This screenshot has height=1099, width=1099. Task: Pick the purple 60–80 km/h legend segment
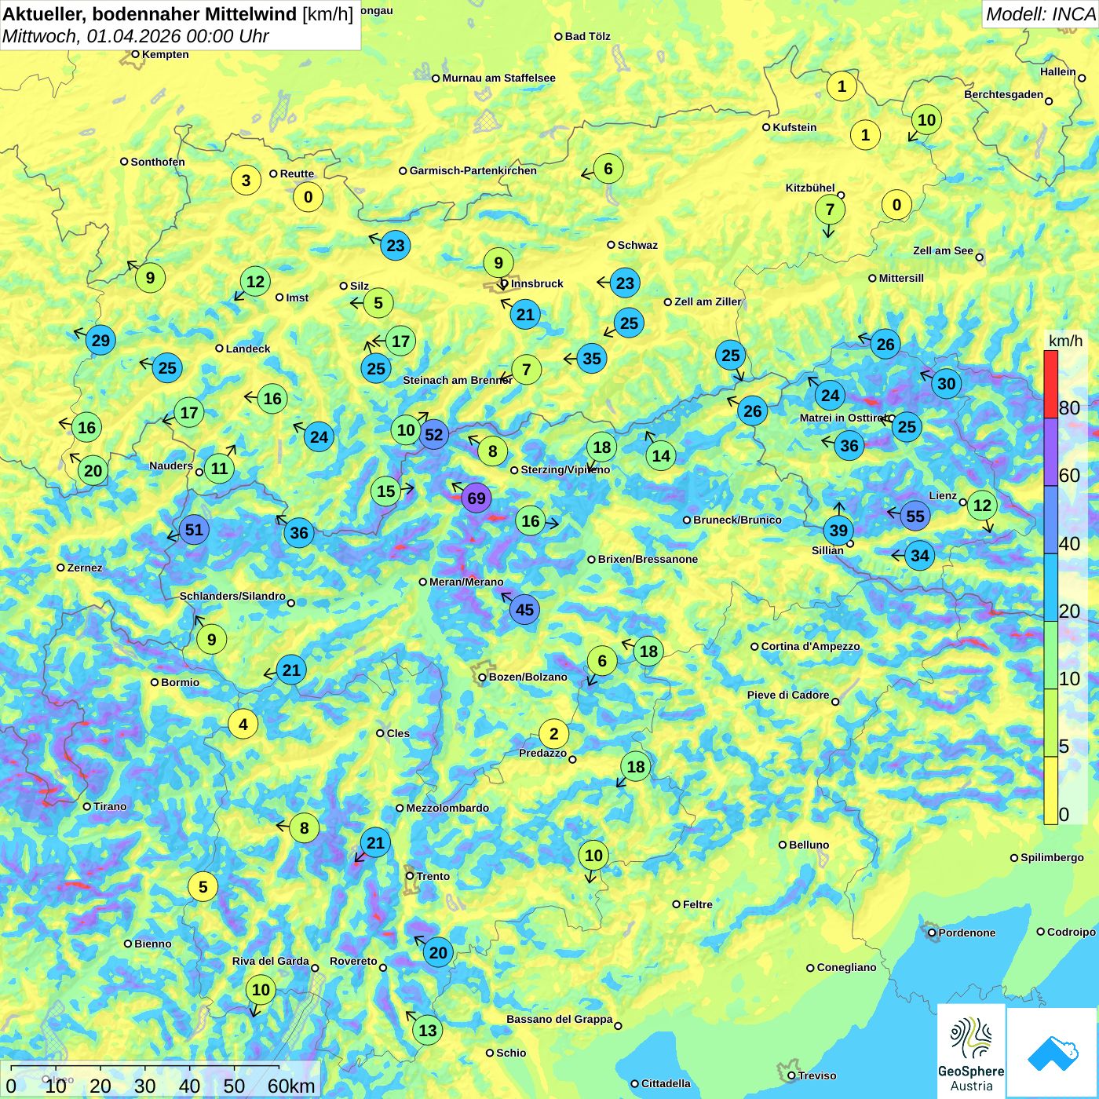point(1050,452)
